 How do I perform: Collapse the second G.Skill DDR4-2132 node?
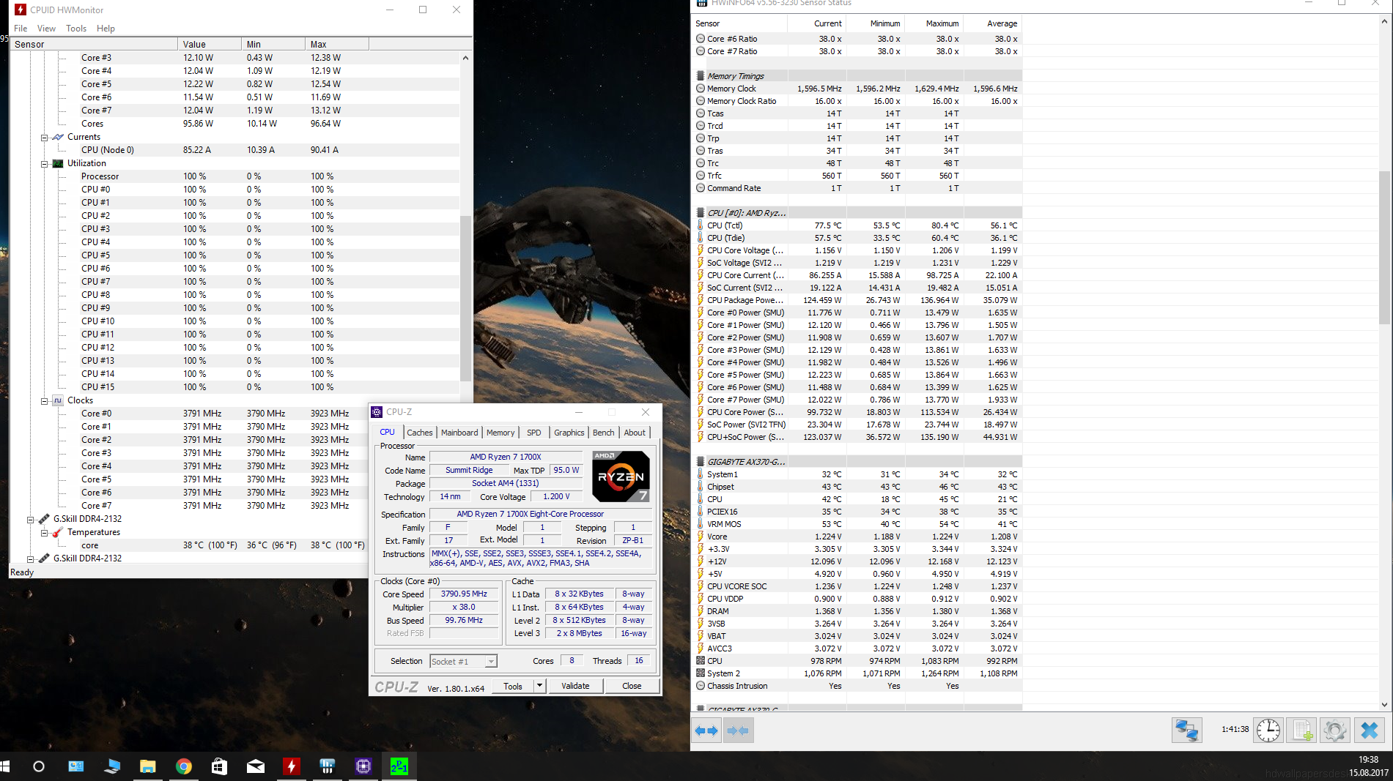pos(31,559)
